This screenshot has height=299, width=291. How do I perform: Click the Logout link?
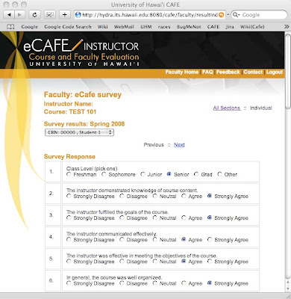click(x=275, y=72)
